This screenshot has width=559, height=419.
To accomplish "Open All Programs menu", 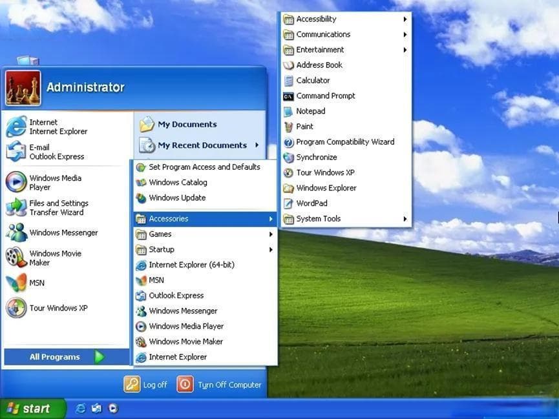I will pos(67,357).
